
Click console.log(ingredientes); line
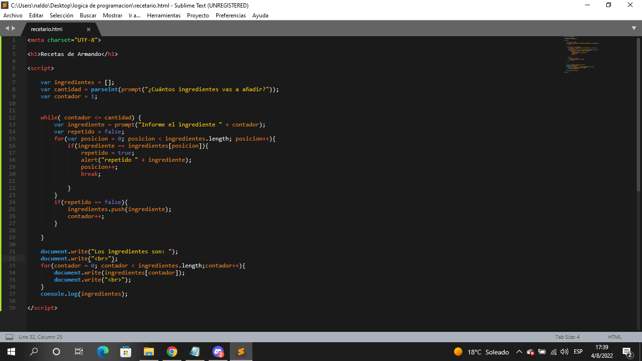(x=84, y=294)
